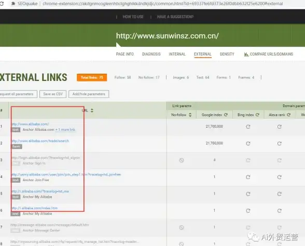Click Google index value 21,700,000 in row 1
Screen dimensions: 305x246
pos(214,127)
